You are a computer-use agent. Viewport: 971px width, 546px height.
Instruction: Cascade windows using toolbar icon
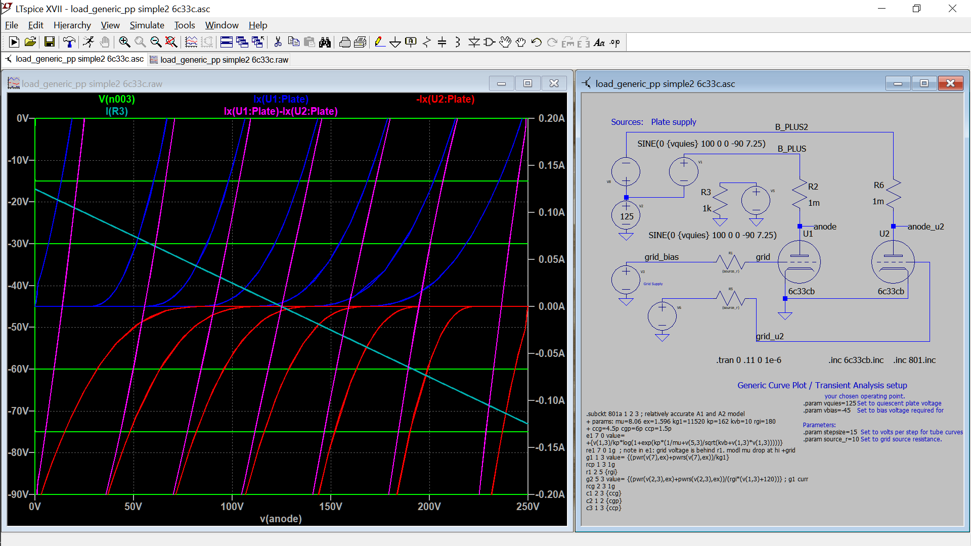242,42
